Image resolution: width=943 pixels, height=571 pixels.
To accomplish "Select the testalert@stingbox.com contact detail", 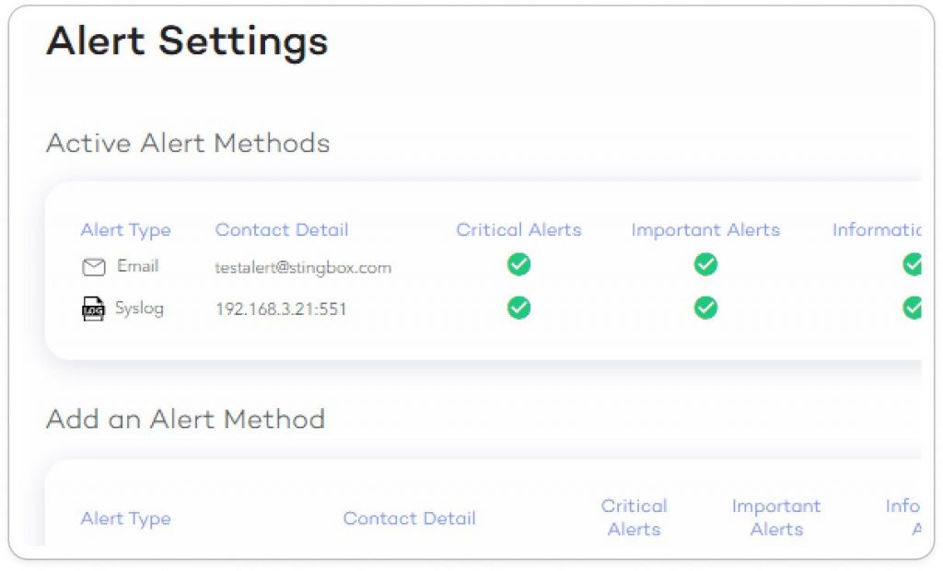I will point(303,267).
